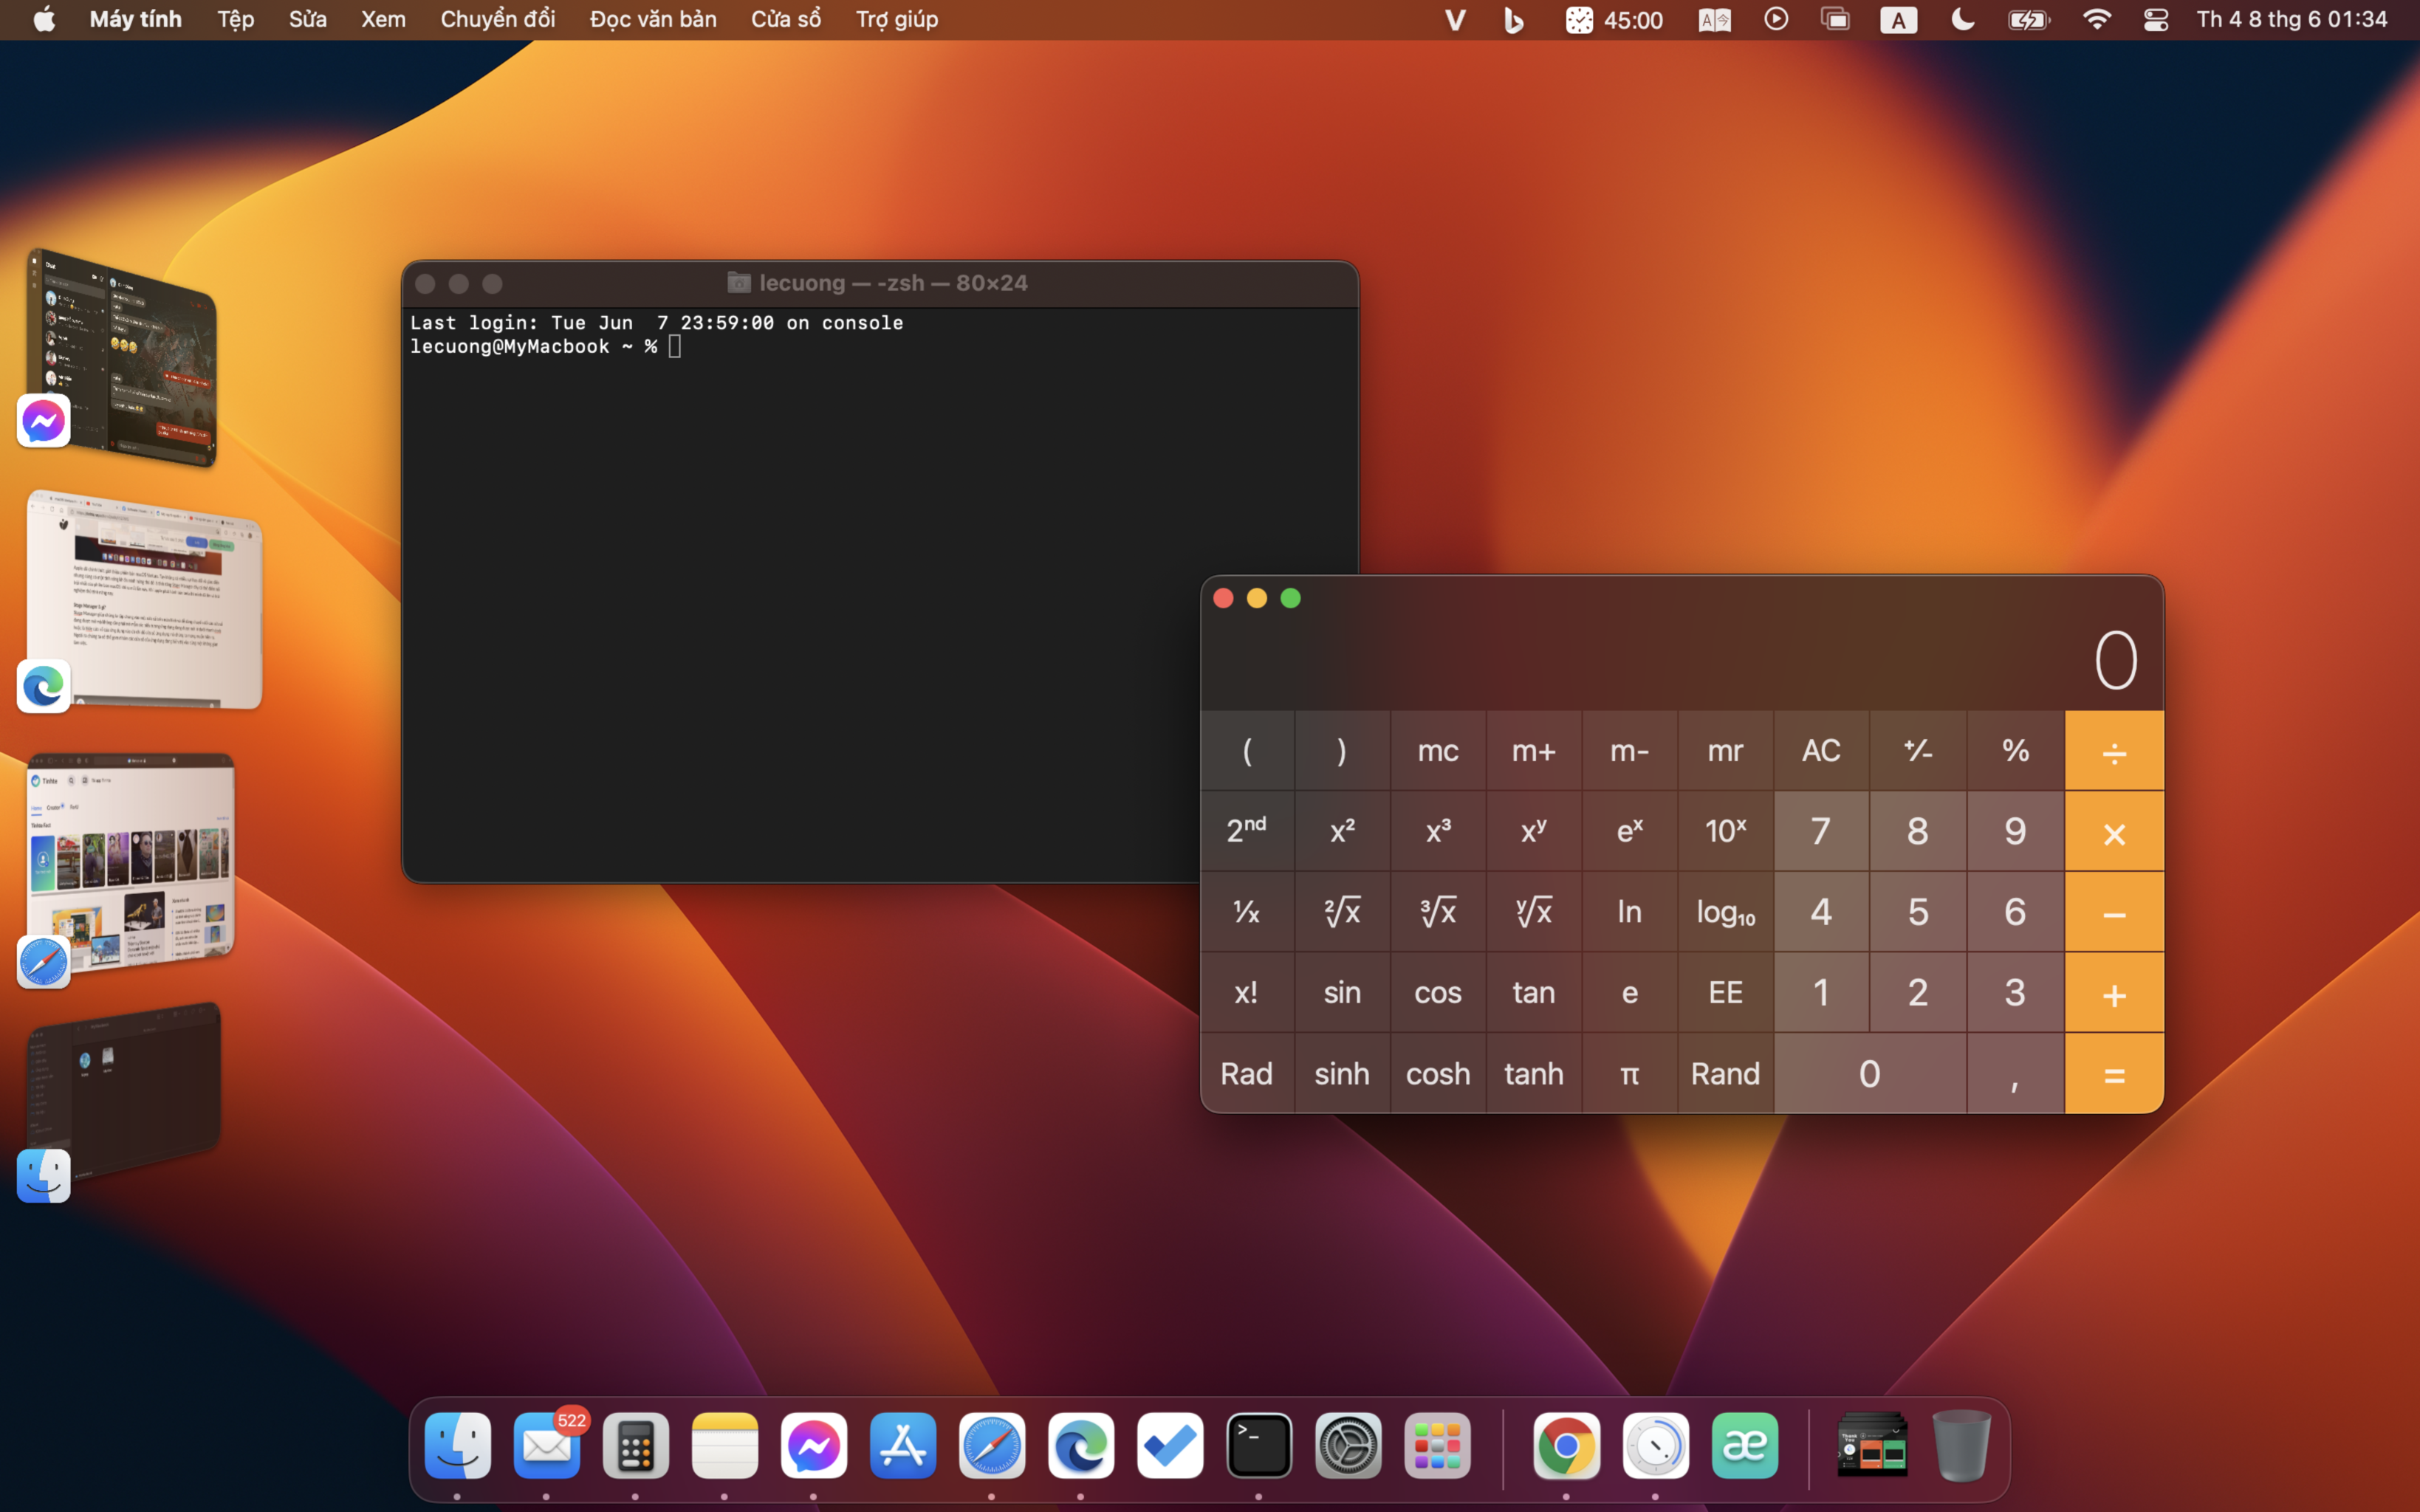Click the divide operator button
The height and width of the screenshot is (1512, 2420).
[x=2114, y=750]
